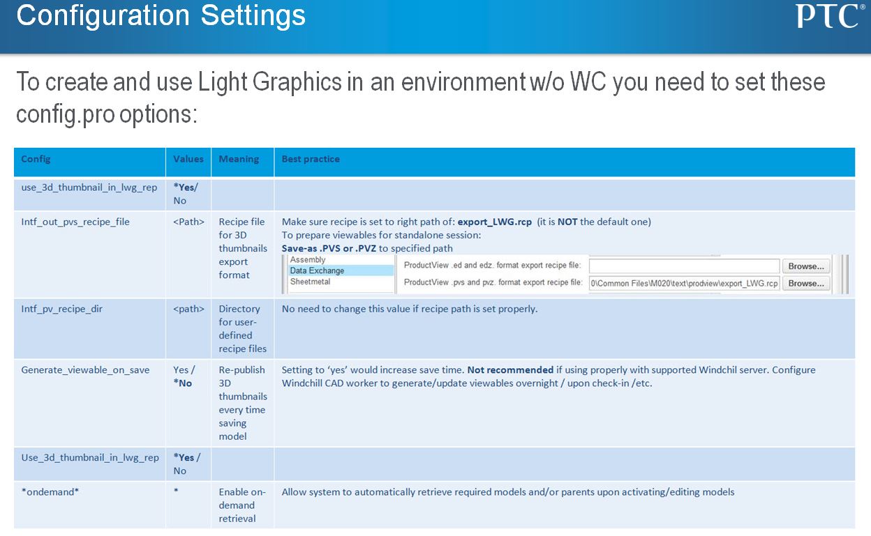Click the first use_3d_thumbnail_in_lwg_rep row
This screenshot has height=536, width=871.
click(434, 194)
